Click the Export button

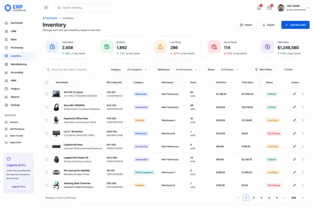pyautogui.click(x=269, y=25)
